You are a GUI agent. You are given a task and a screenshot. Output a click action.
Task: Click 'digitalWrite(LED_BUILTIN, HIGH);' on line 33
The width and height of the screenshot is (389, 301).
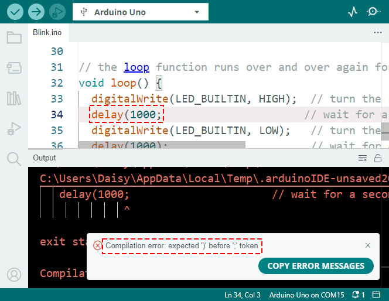(194, 99)
